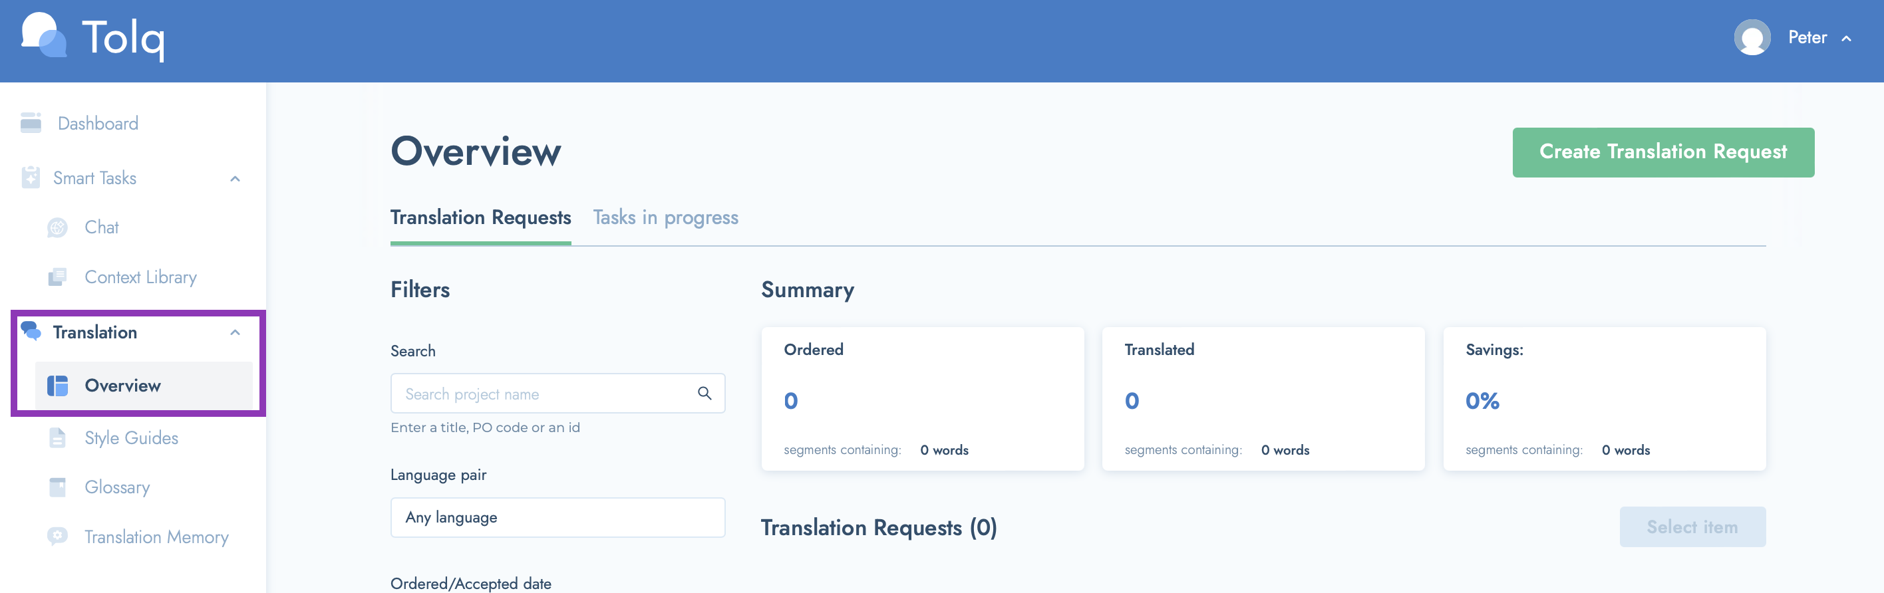Click the Translated summary card

click(x=1263, y=398)
